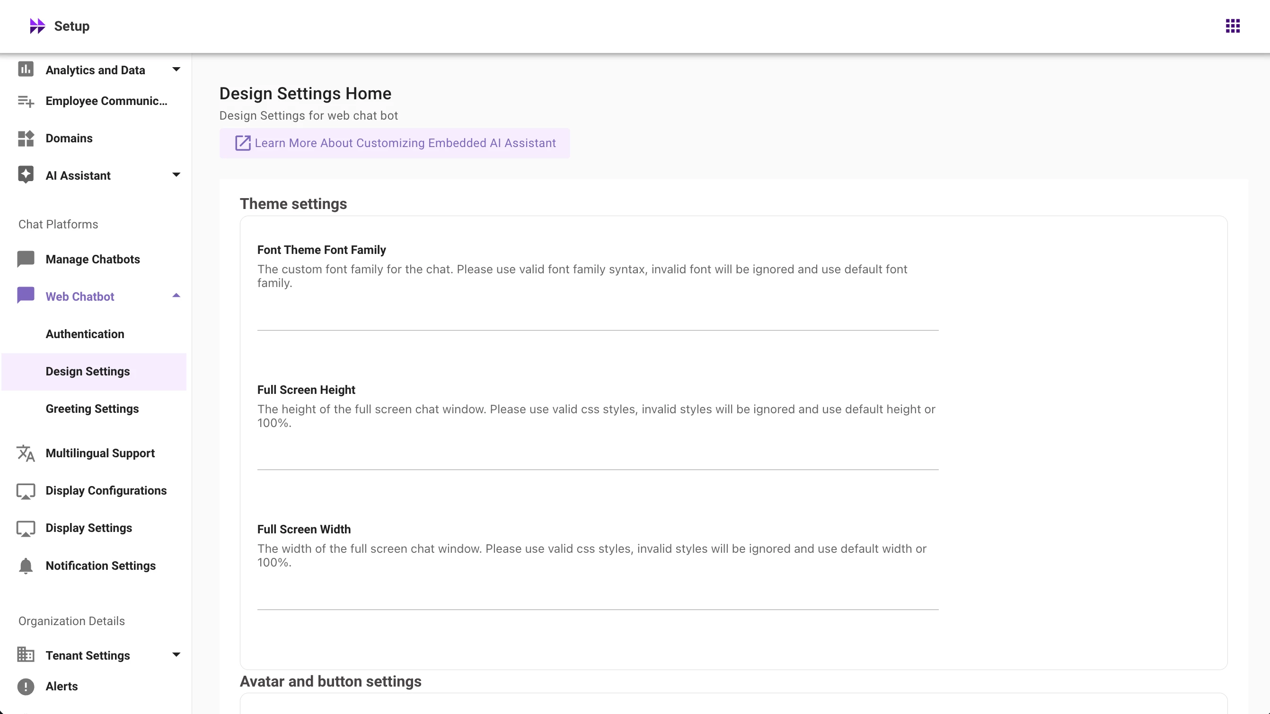Open the Authentication submenu item
The height and width of the screenshot is (714, 1270).
tap(85, 334)
